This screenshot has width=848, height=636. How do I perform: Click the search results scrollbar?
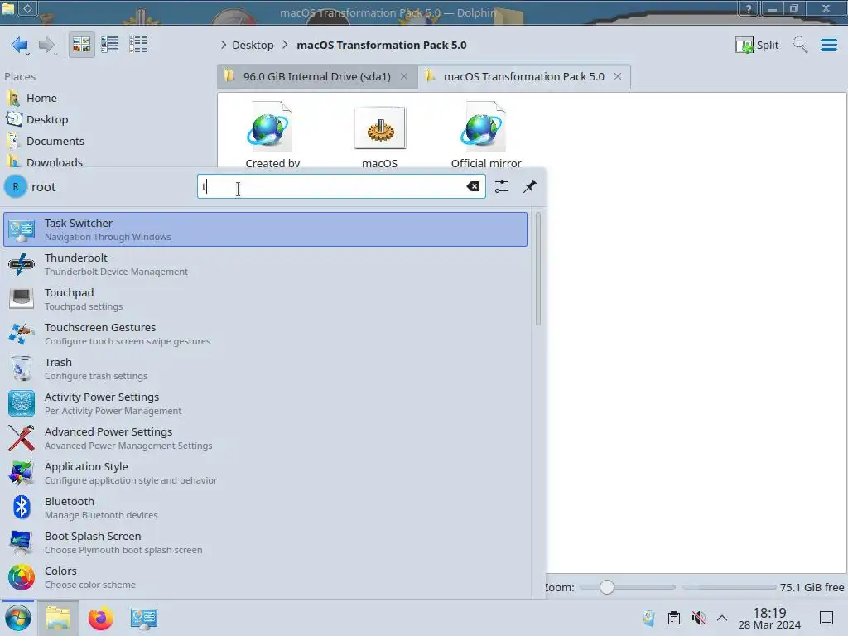tap(538, 269)
